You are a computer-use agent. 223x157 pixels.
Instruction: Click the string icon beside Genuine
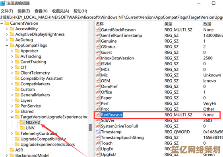pos(98,41)
